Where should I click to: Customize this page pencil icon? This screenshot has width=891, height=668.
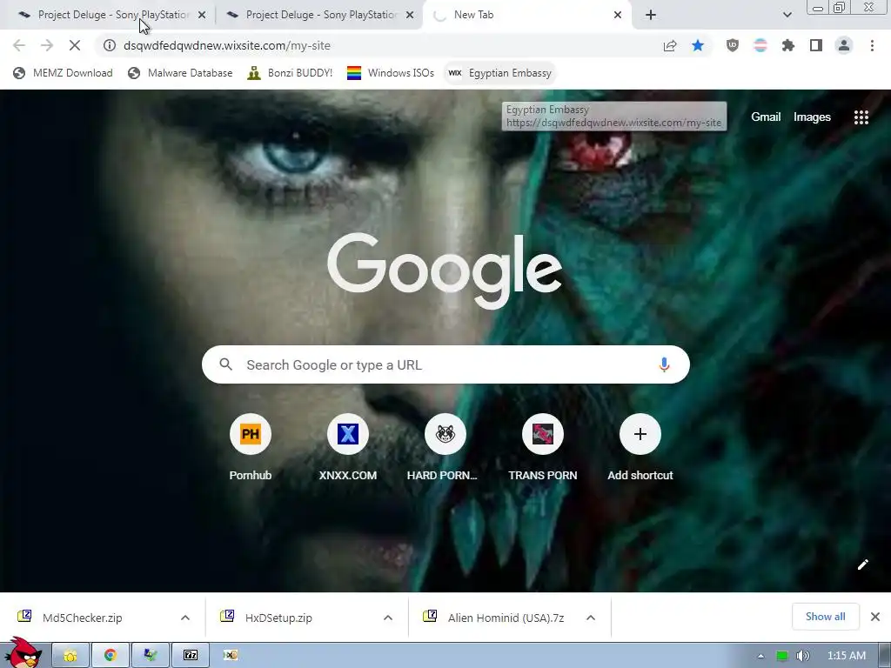click(x=862, y=564)
